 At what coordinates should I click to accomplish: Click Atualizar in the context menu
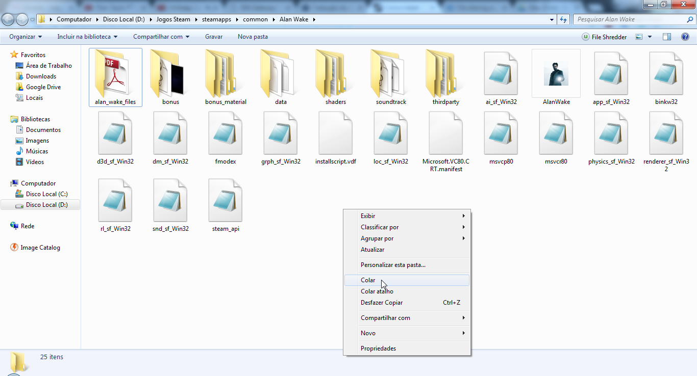pyautogui.click(x=407, y=250)
